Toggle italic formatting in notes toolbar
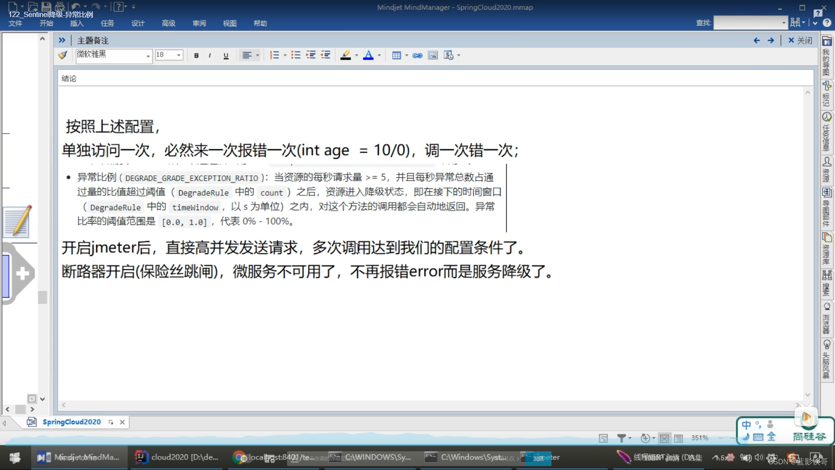 [210, 55]
